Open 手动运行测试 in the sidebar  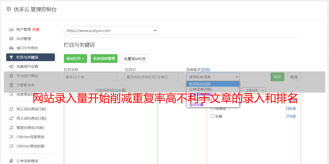click(x=27, y=76)
